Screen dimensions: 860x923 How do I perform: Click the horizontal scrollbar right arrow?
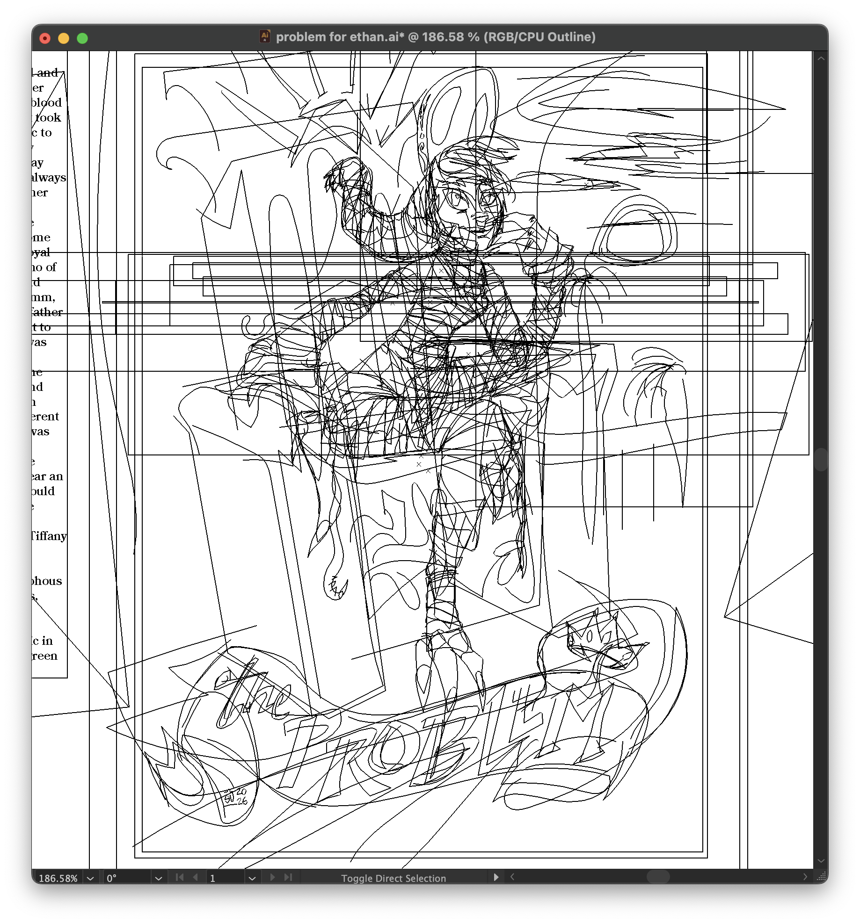click(805, 877)
